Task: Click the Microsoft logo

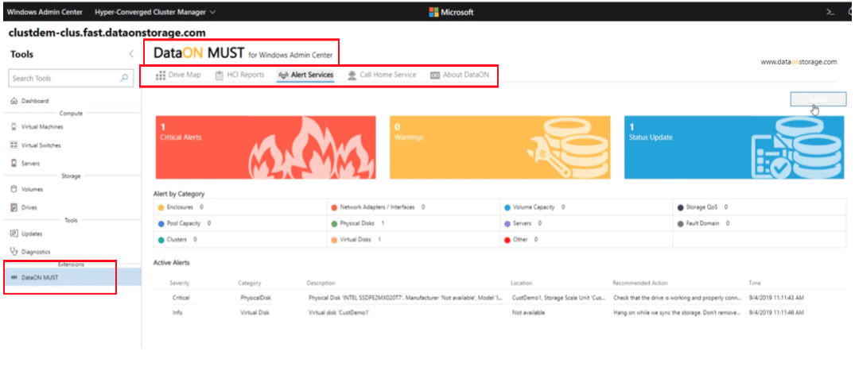Action: pyautogui.click(x=451, y=12)
